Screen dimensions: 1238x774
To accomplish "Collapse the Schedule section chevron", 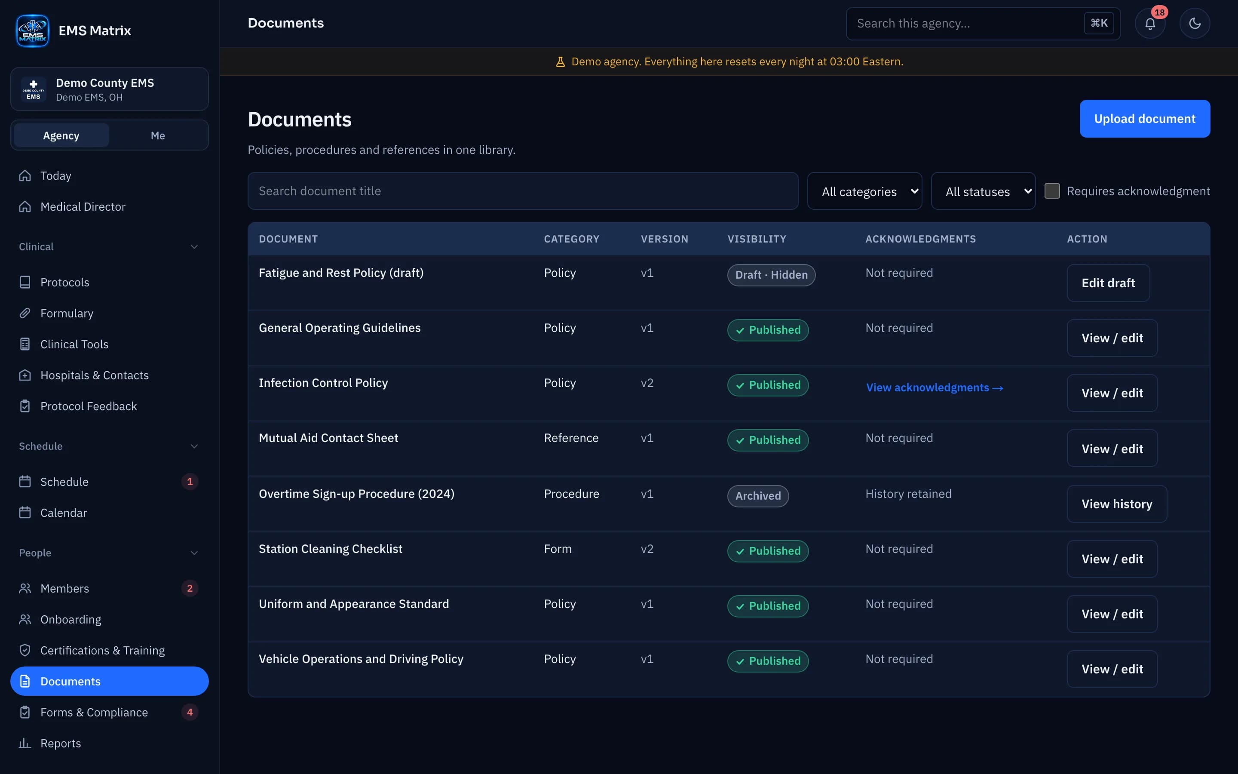I will click(x=194, y=446).
